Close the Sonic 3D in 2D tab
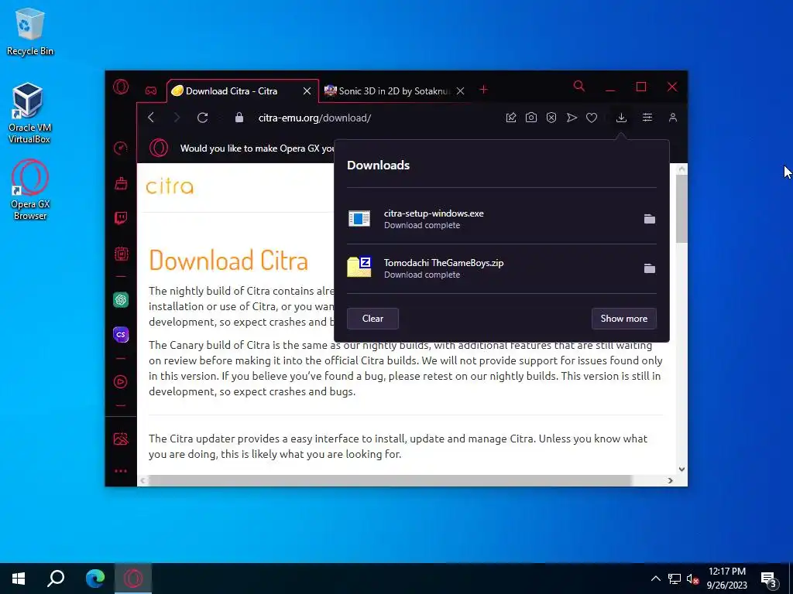This screenshot has width=793, height=594. click(x=460, y=91)
